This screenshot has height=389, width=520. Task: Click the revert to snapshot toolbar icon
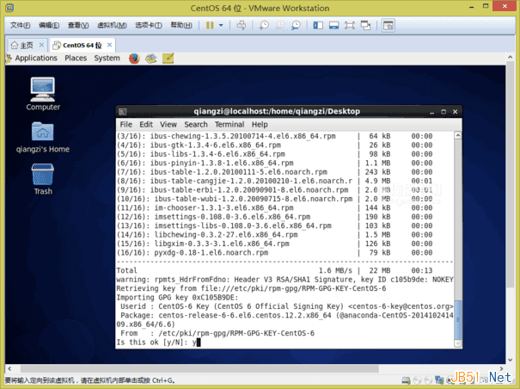(x=280, y=25)
